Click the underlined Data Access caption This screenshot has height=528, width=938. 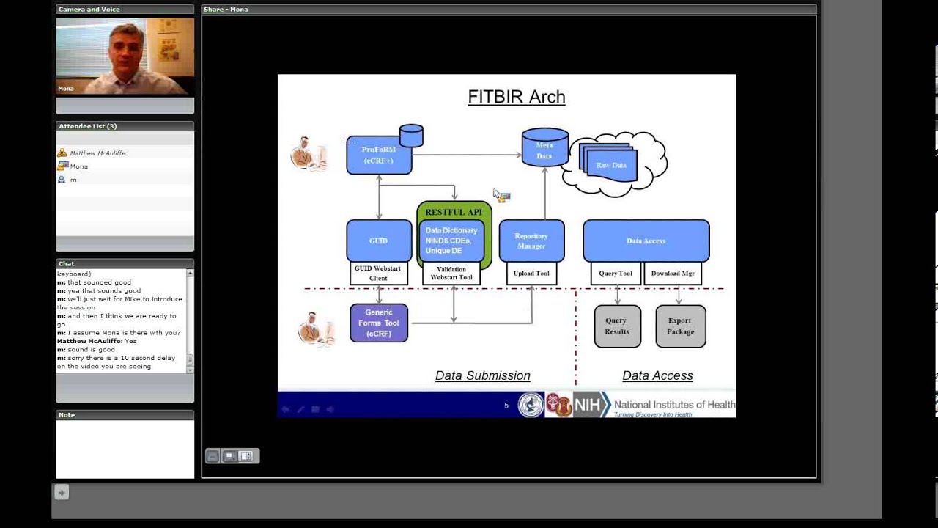pyautogui.click(x=657, y=375)
